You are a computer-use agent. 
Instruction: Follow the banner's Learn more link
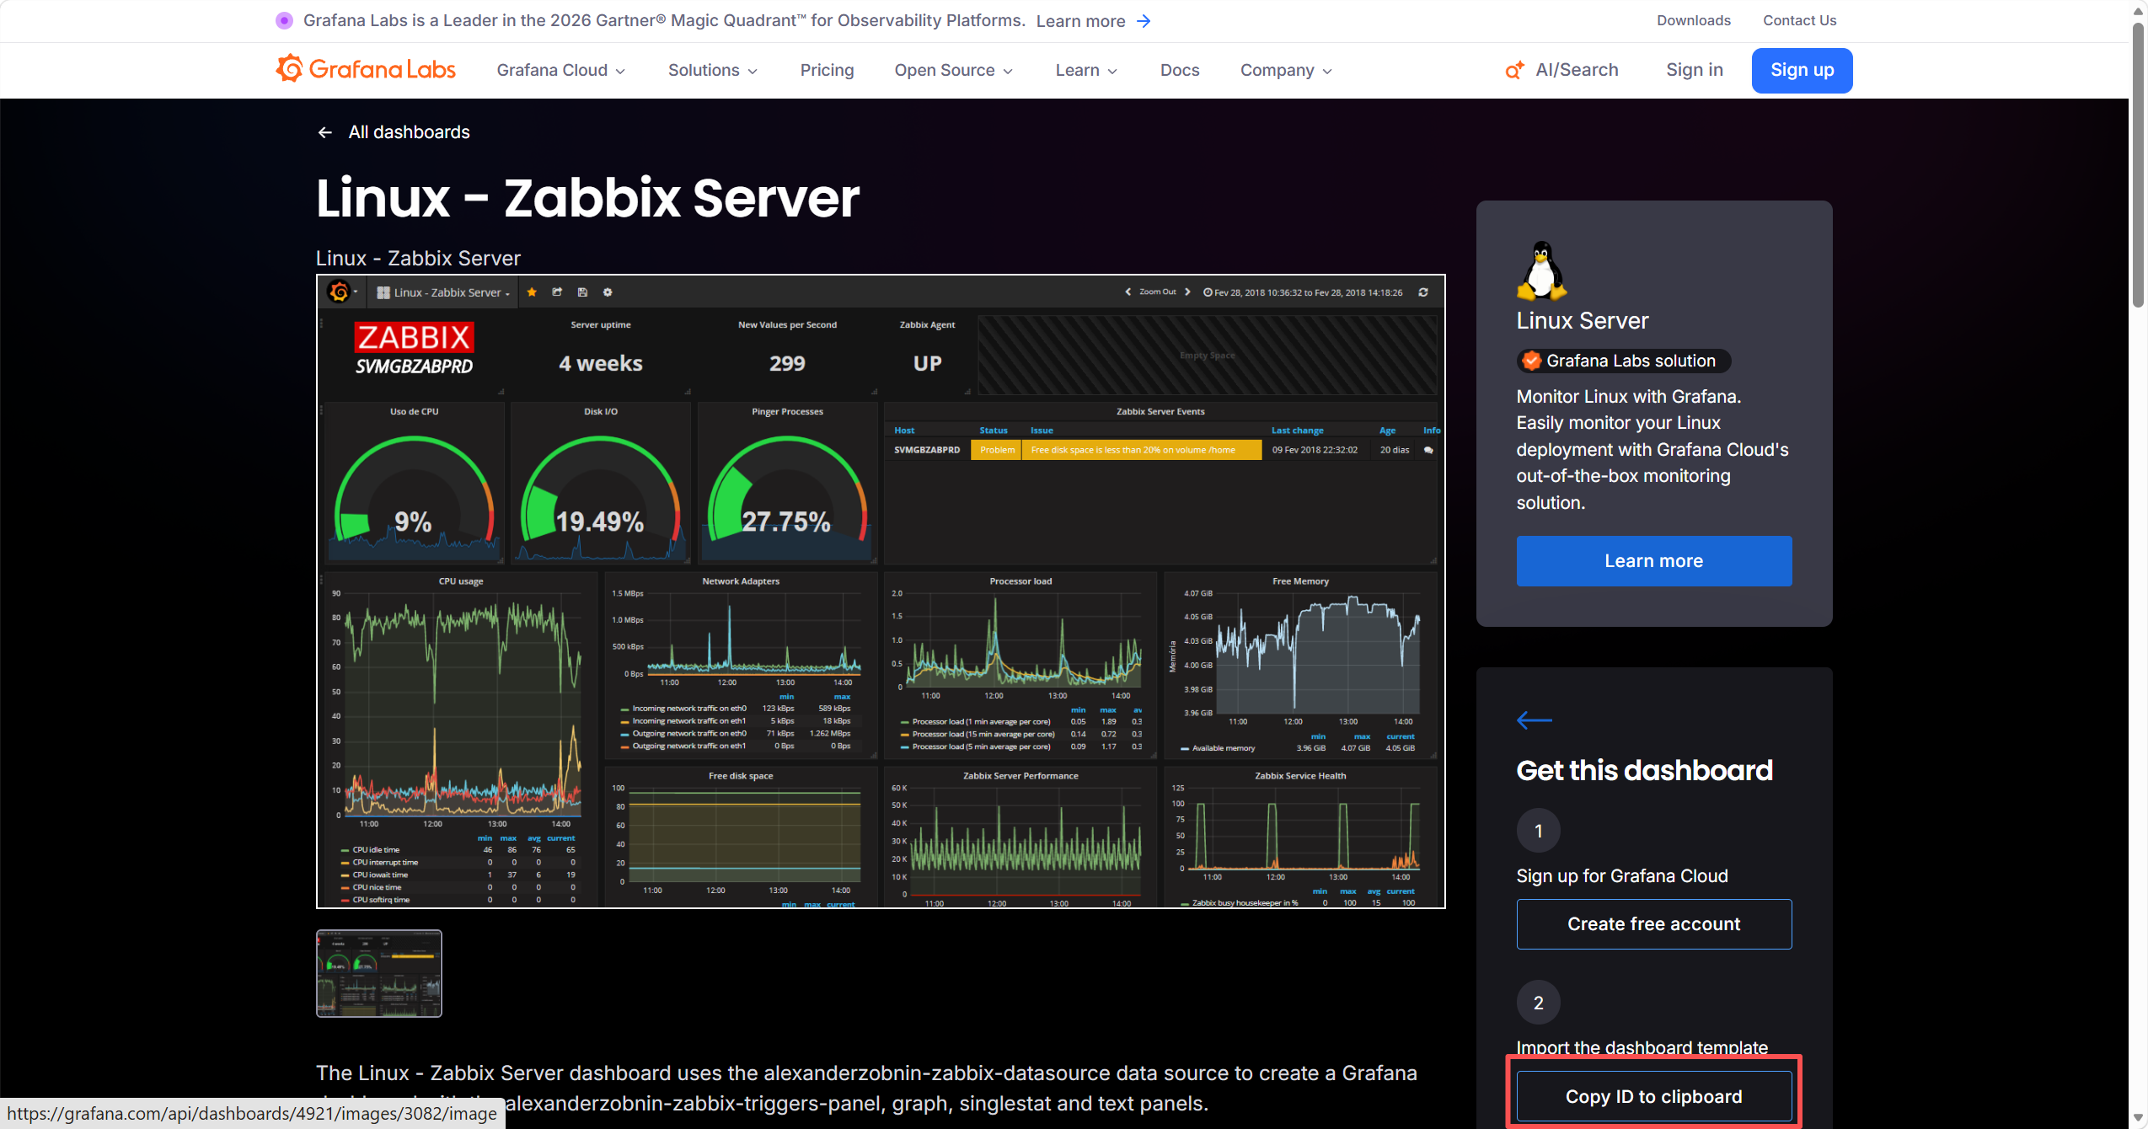click(1080, 21)
